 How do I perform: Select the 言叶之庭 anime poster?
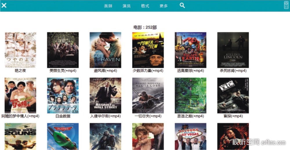coord(191,95)
